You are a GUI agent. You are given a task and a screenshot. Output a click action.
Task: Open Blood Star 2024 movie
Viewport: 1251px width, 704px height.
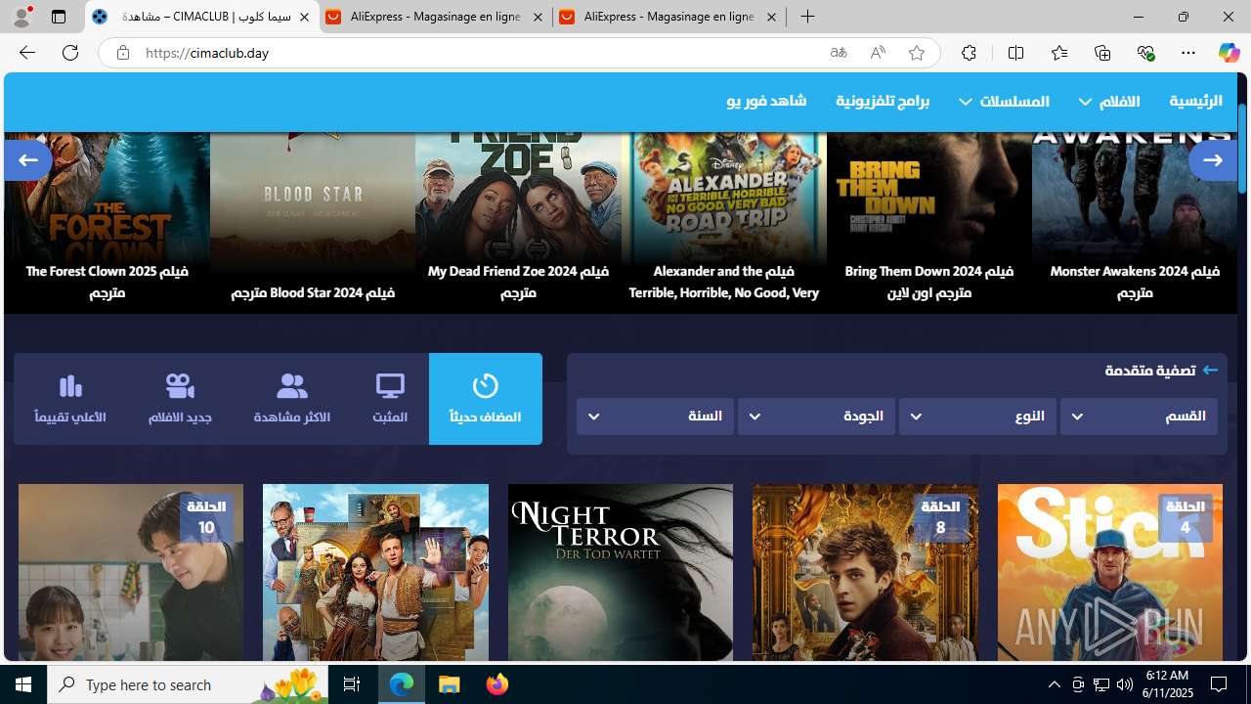313,223
